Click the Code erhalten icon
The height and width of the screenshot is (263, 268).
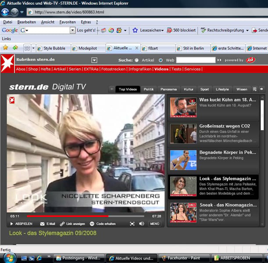92,224
